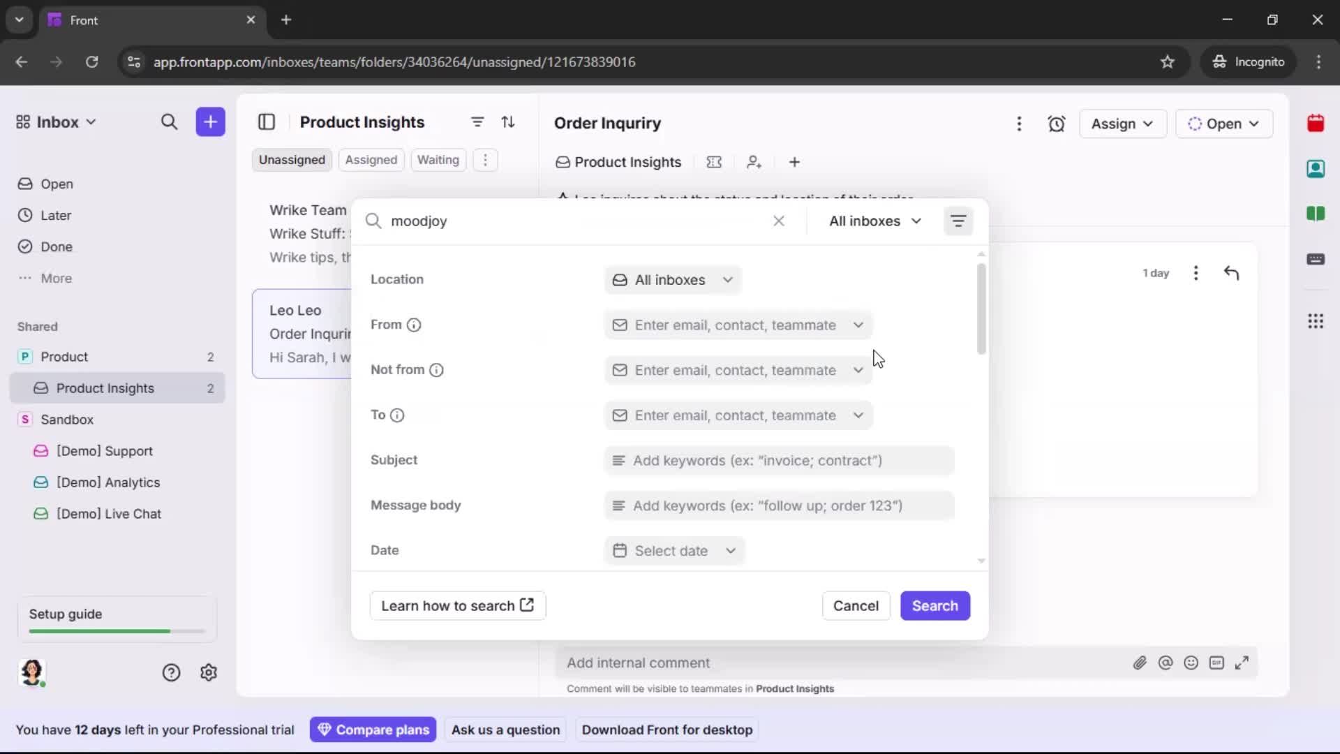Open the Select date dropdown
The image size is (1340, 754).
[674, 551]
